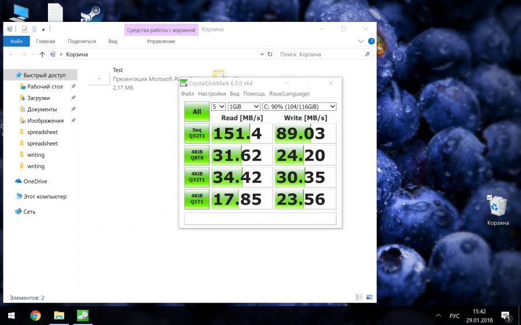The width and height of the screenshot is (521, 325).
Task: Start the 4KiB Q8T8 benchmark
Action: [x=197, y=155]
